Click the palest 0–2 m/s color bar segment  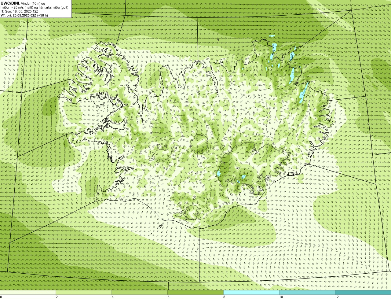pyautogui.click(x=28, y=293)
